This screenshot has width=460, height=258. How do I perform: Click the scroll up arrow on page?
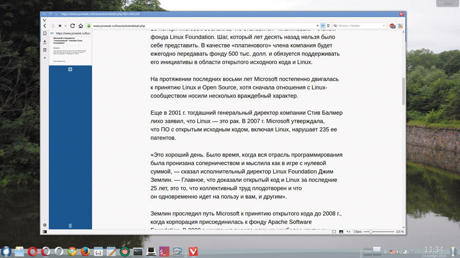[x=404, y=32]
